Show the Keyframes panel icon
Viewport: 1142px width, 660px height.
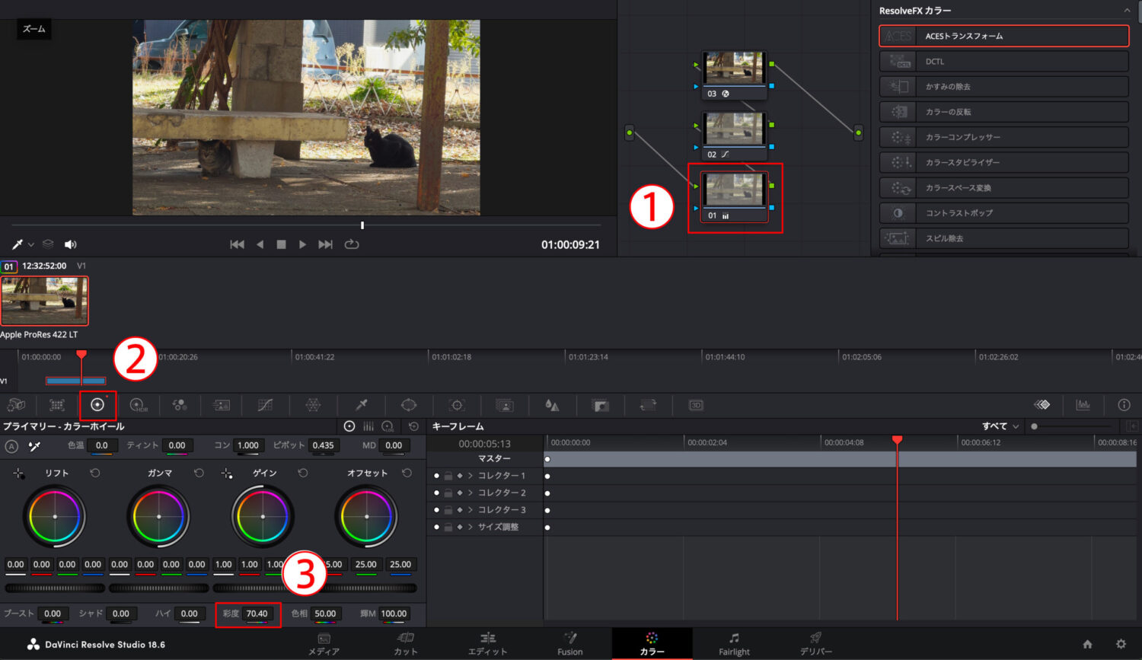(x=1042, y=405)
